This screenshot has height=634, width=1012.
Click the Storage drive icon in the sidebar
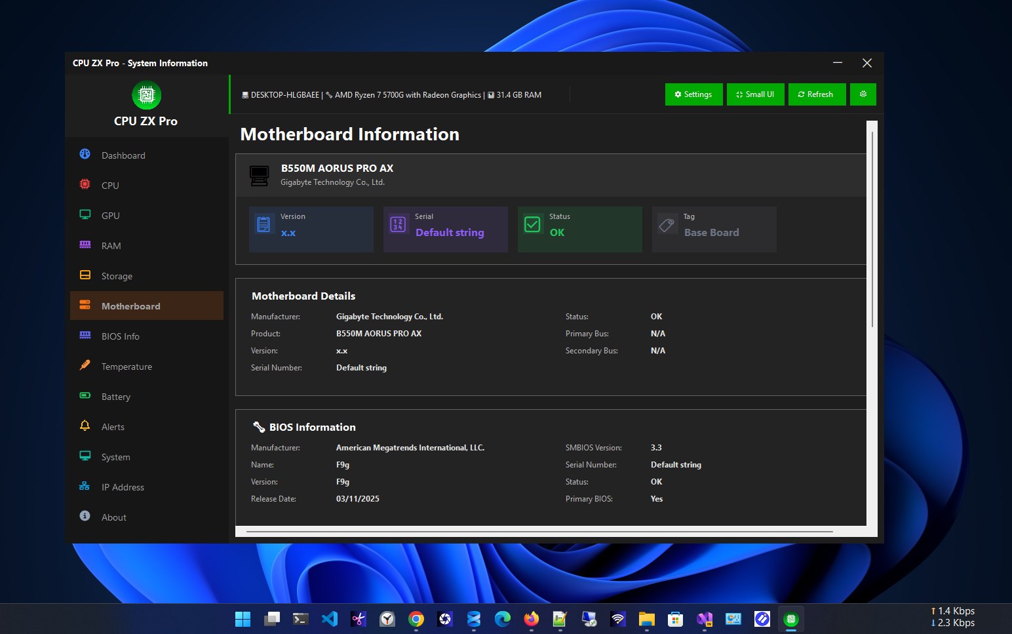[x=85, y=275]
